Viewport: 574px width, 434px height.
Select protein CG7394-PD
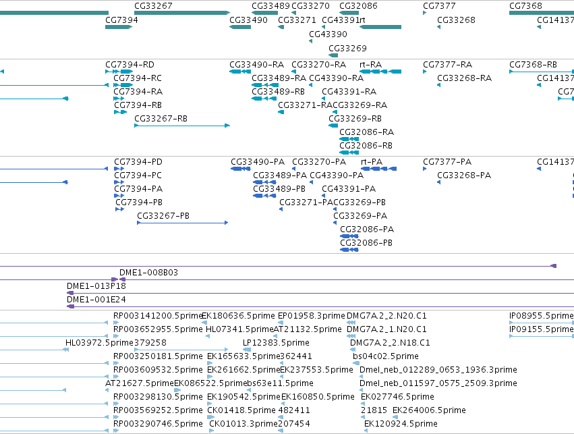138,162
